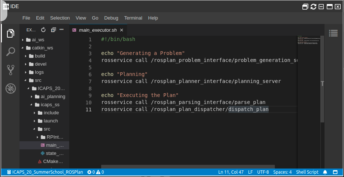Click the repository database icon in status bar
Image resolution: width=344 pixels, height=177 pixels.
(x=9, y=172)
